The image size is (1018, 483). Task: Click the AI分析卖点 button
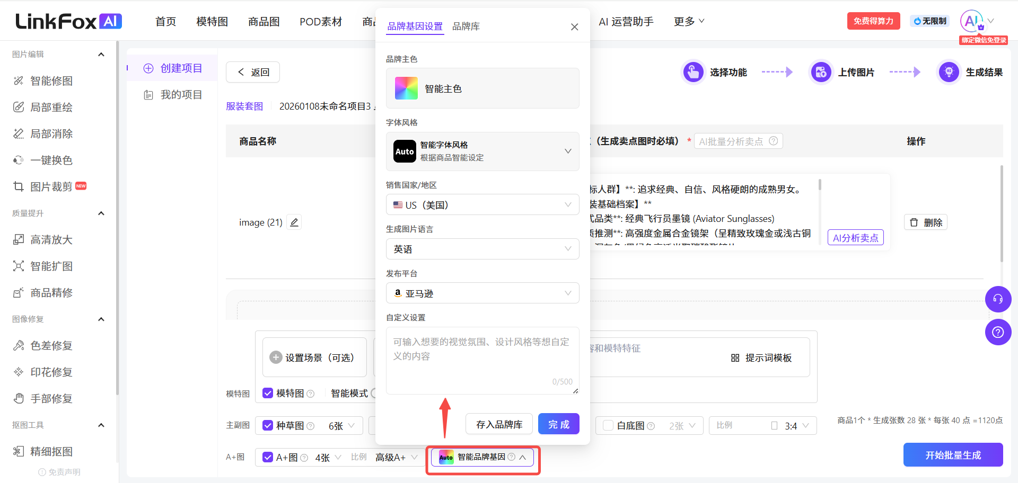tap(856, 238)
